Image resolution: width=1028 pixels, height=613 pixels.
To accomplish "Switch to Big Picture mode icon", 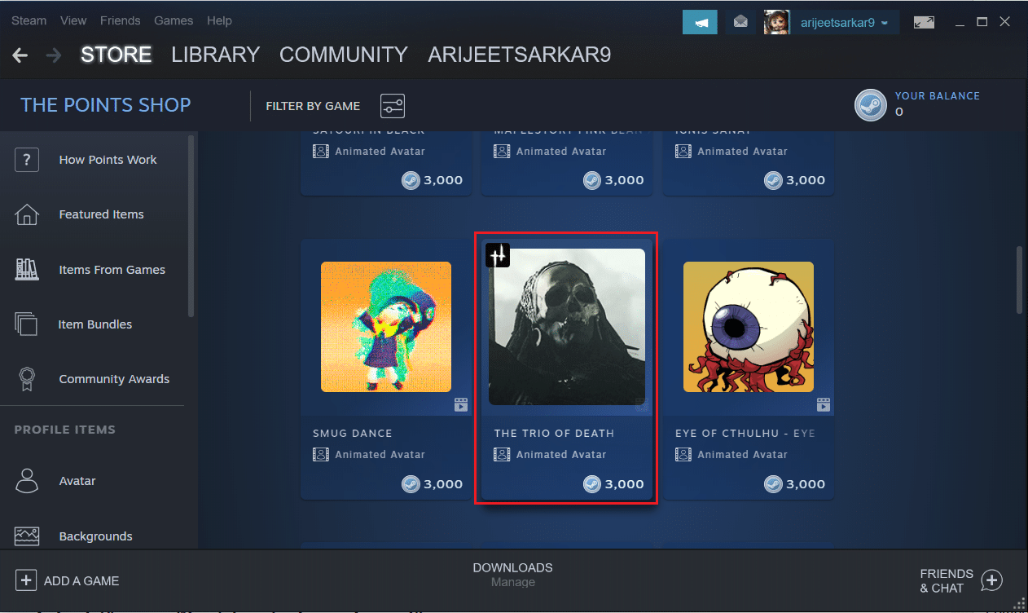I will [x=924, y=22].
